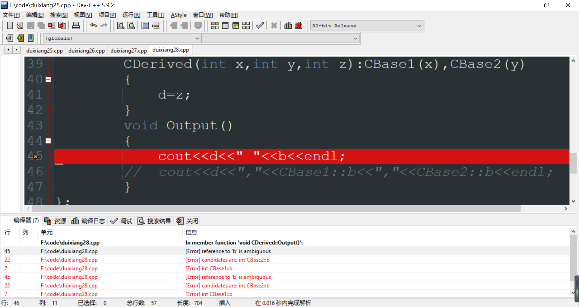Switch to the 搜索结果 panel tab
Viewport: 579px width, 307px height.
(155, 221)
